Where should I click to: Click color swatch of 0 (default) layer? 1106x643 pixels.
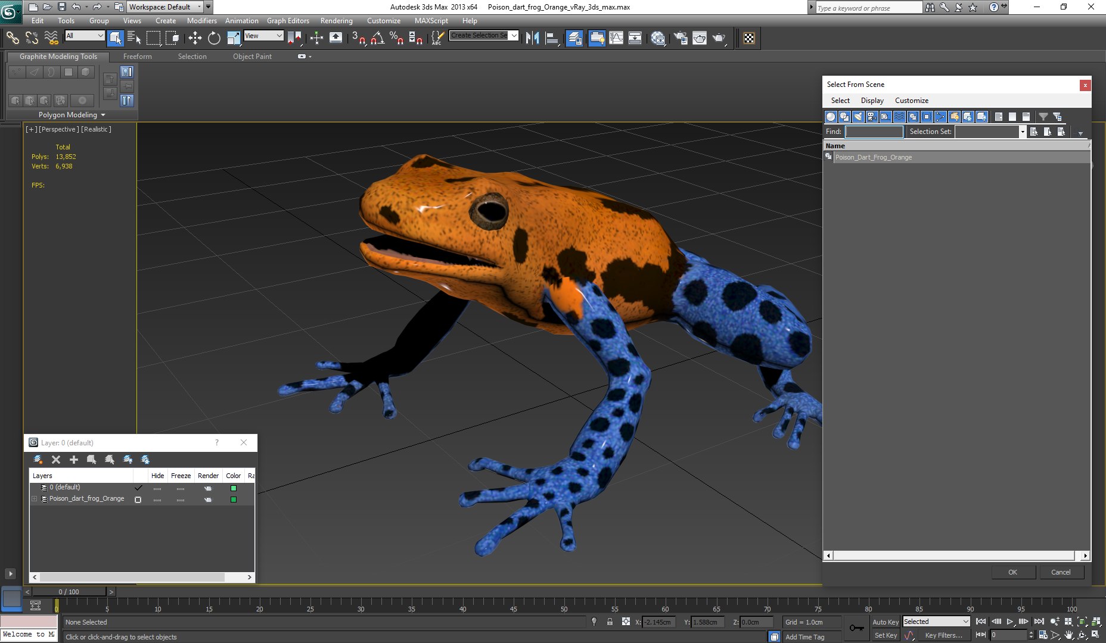click(x=234, y=488)
